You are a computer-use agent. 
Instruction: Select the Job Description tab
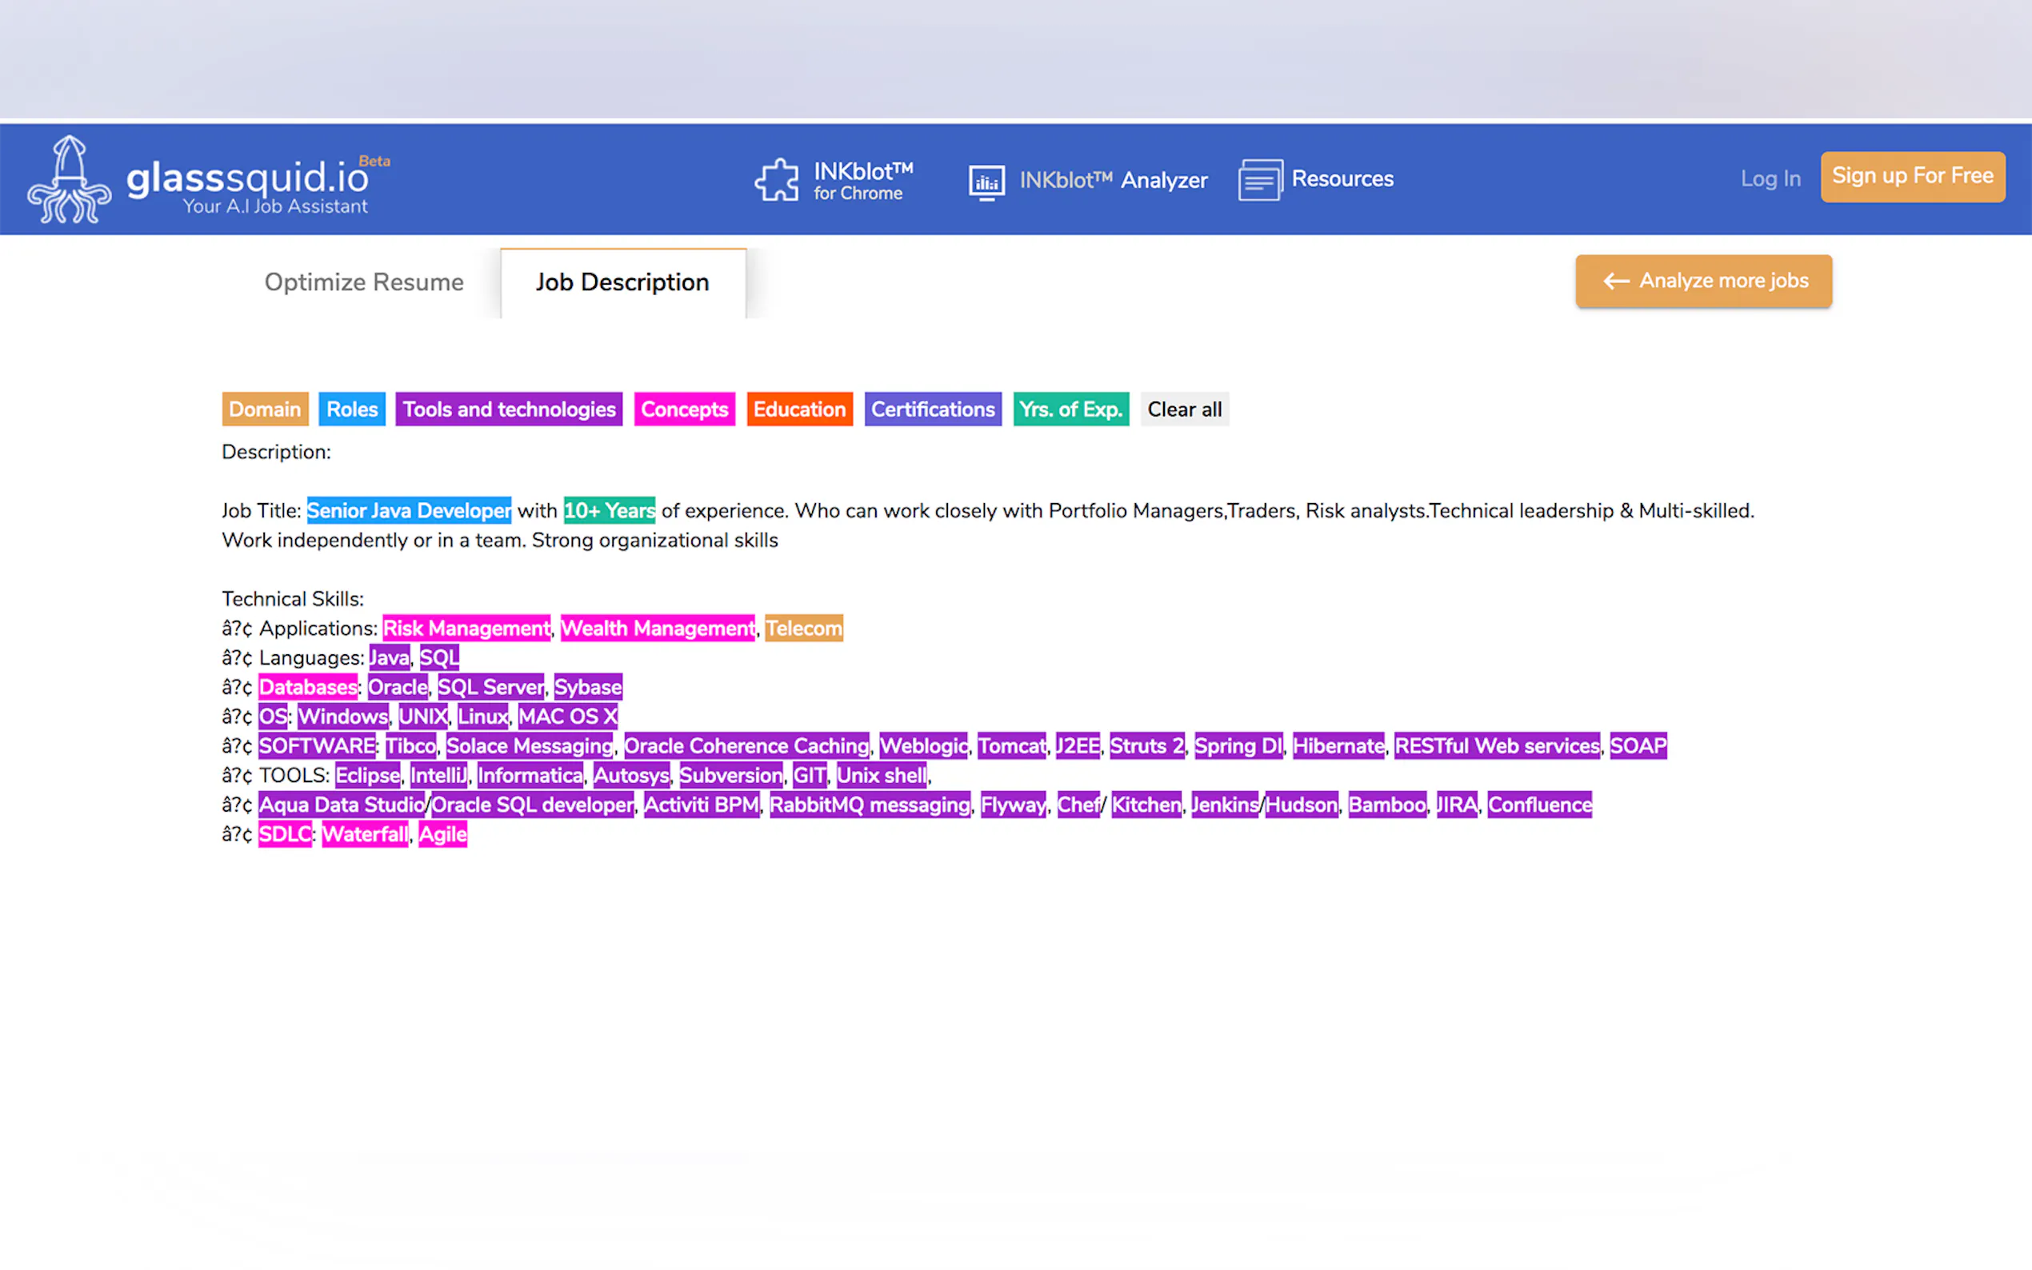622,282
